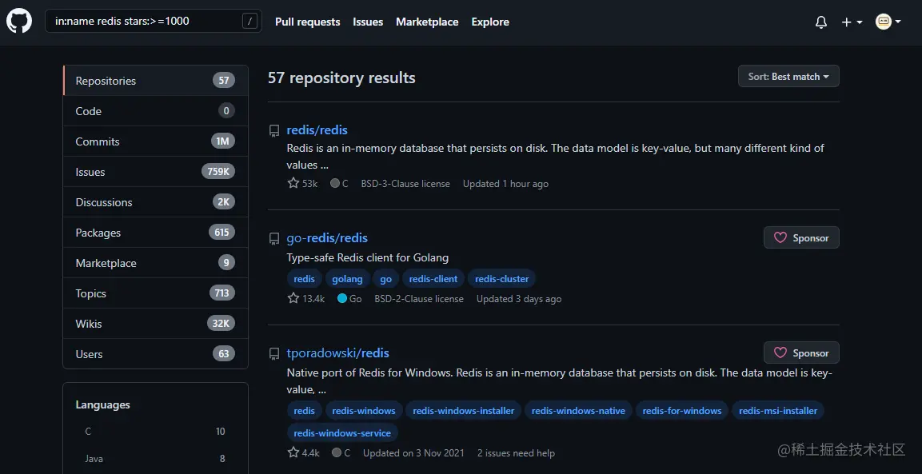Click the redis-cluster topic tag
Viewport: 922px width, 474px height.
pyautogui.click(x=501, y=279)
